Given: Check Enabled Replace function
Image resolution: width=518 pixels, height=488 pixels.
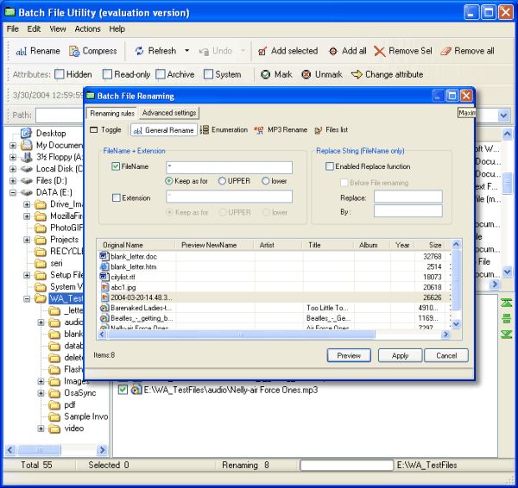Looking at the screenshot, I should coord(329,166).
